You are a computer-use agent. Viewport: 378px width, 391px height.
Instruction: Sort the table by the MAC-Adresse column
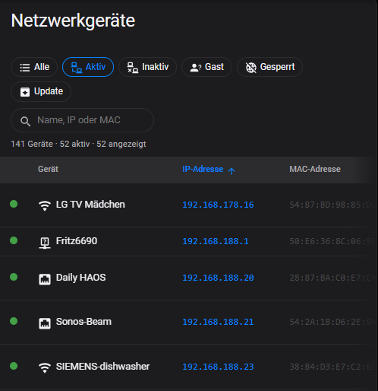[x=315, y=169]
